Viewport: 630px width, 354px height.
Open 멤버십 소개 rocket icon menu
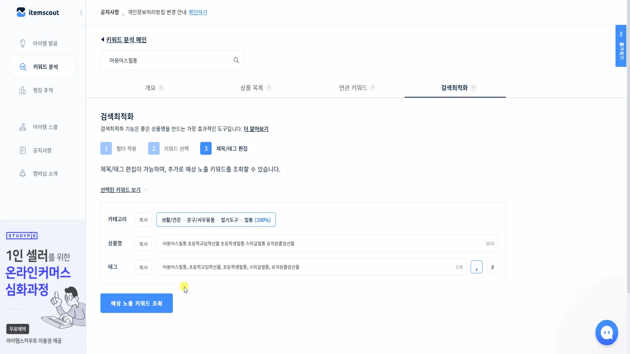click(x=23, y=173)
